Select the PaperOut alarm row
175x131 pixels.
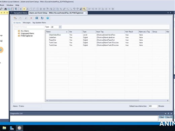pyautogui.click(x=107, y=40)
